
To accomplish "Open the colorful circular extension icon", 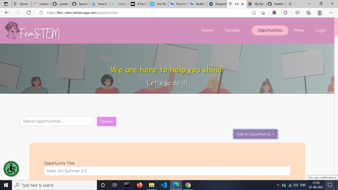I will [x=274, y=13].
